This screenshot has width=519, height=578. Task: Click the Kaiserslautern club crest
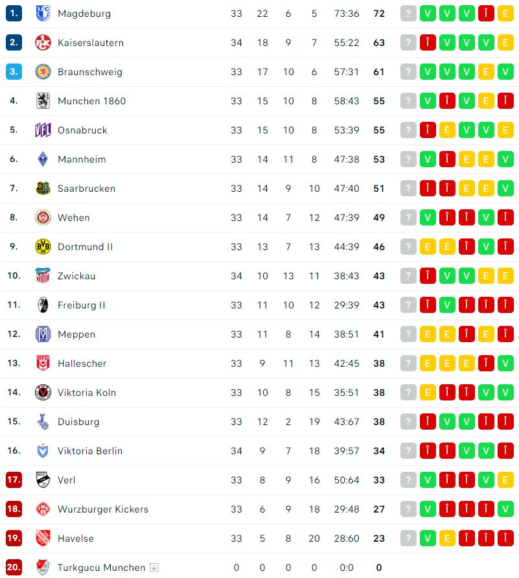tap(43, 42)
